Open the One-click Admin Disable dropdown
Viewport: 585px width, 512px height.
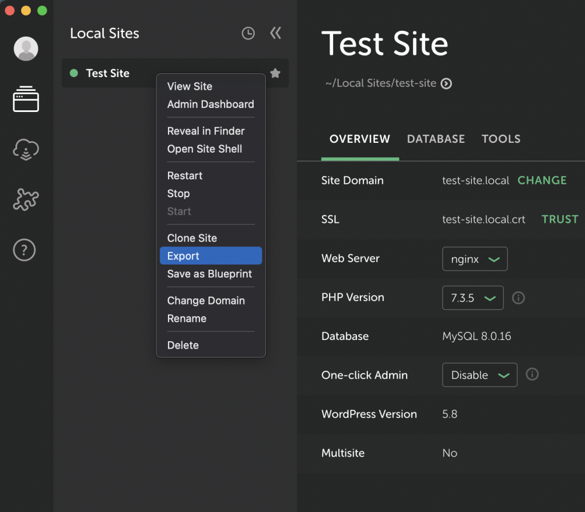click(479, 375)
